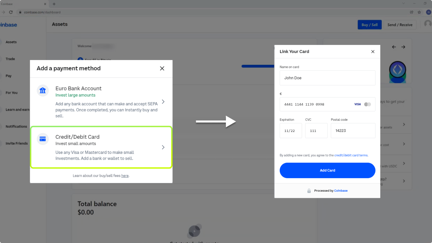Click the Credit/Debit Card title text
Viewport: 432px width, 243px height.
click(77, 137)
